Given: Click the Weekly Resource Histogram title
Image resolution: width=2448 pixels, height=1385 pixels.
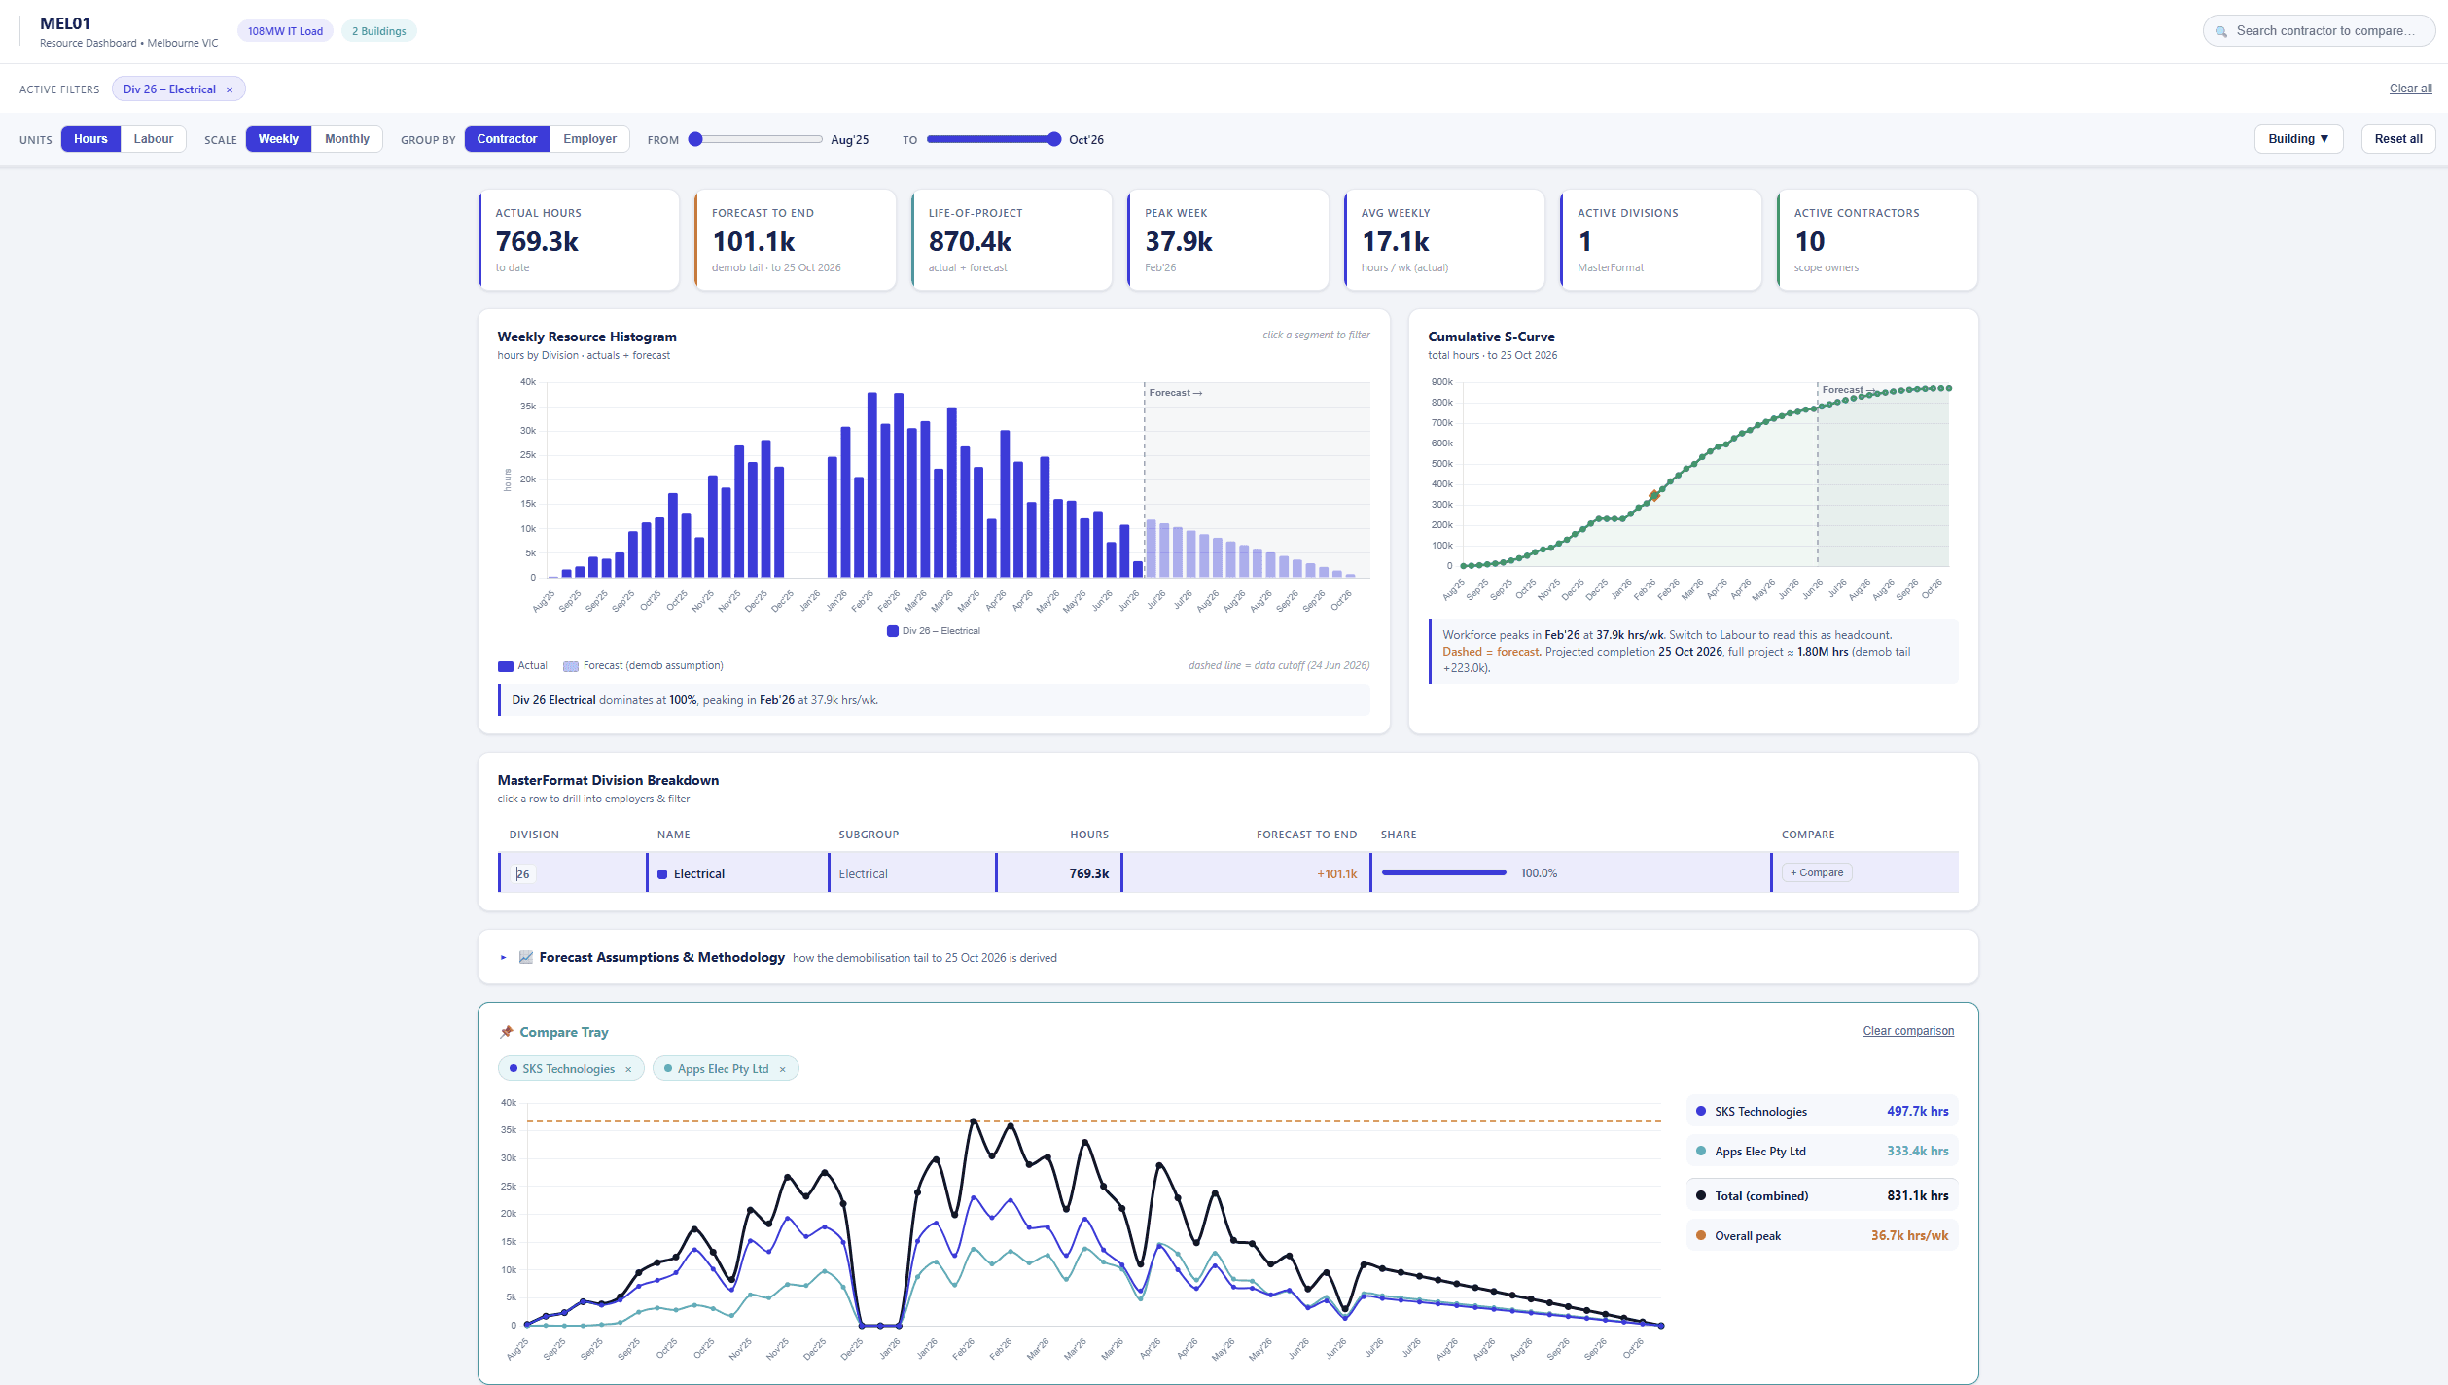Looking at the screenshot, I should 586,337.
